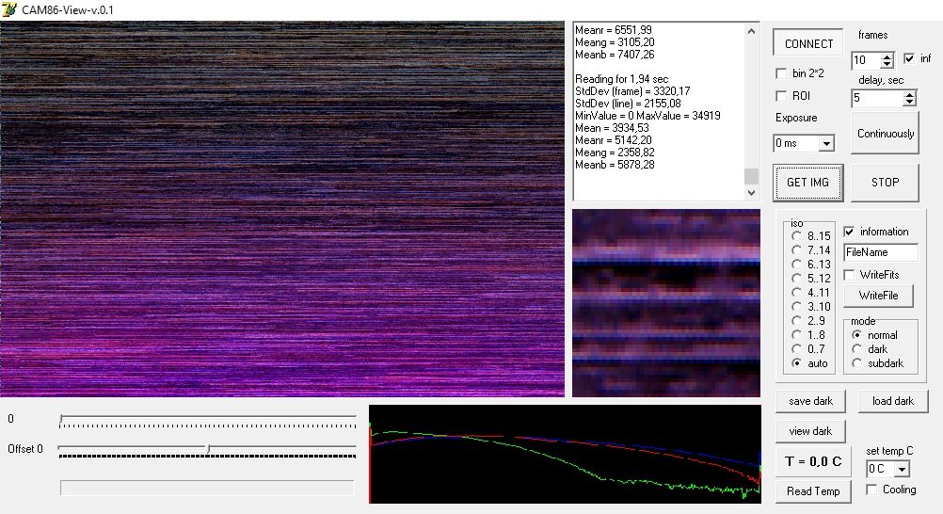
Task: Click the delay, sec input field
Action: pyautogui.click(x=878, y=98)
